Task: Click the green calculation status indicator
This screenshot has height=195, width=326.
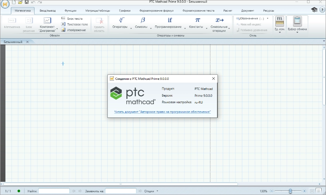Action: (x=19, y=191)
